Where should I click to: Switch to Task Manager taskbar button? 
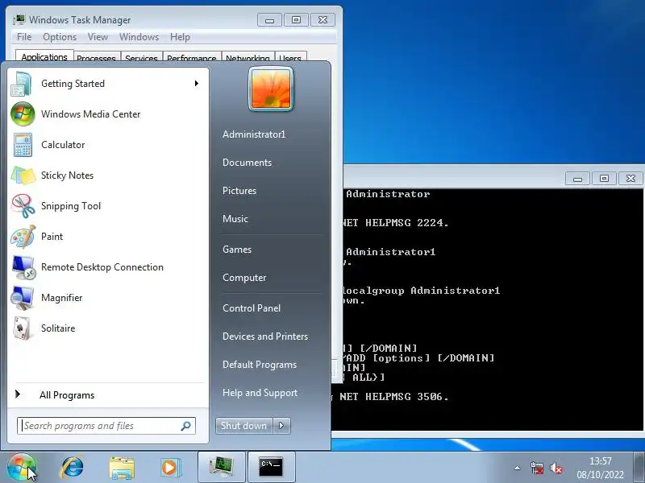coord(222,467)
